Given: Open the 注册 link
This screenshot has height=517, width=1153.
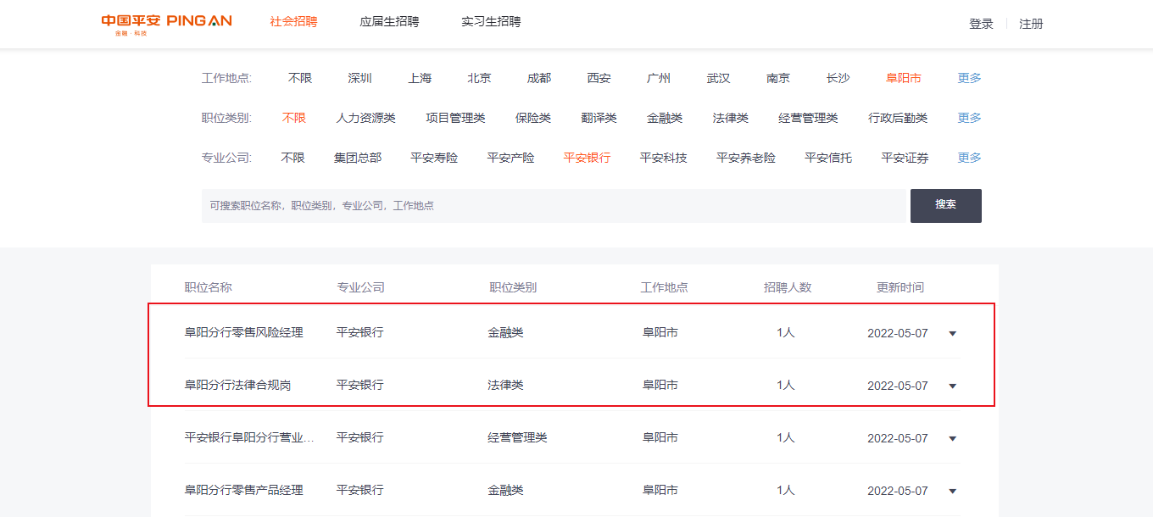Looking at the screenshot, I should [x=1031, y=24].
